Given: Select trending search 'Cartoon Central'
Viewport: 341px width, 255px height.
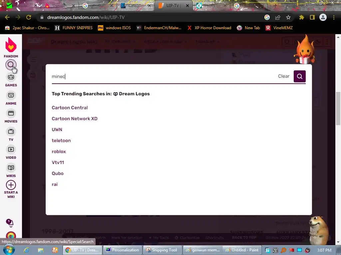Looking at the screenshot, I should point(70,108).
